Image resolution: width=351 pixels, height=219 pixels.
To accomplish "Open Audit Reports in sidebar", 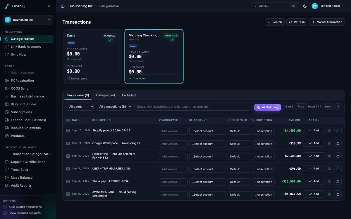I will coord(28,185).
